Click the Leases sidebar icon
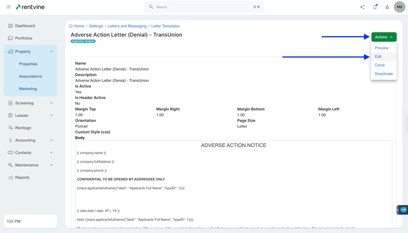This screenshot has width=408, height=233. (11, 116)
